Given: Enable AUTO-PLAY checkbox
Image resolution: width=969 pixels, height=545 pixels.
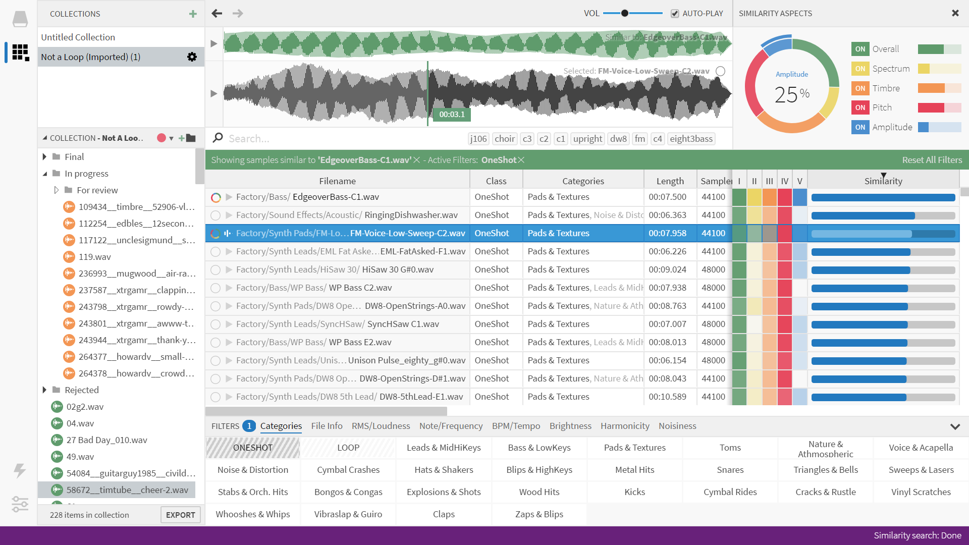Looking at the screenshot, I should [x=675, y=13].
